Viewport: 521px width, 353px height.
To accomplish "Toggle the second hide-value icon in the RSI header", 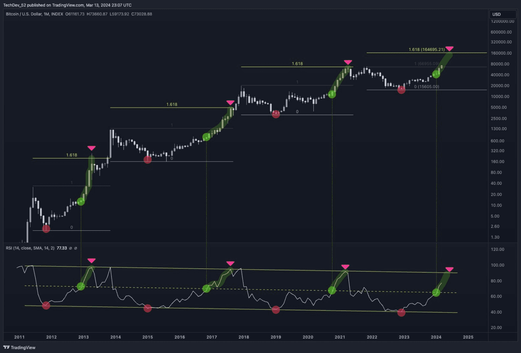I will (76, 248).
